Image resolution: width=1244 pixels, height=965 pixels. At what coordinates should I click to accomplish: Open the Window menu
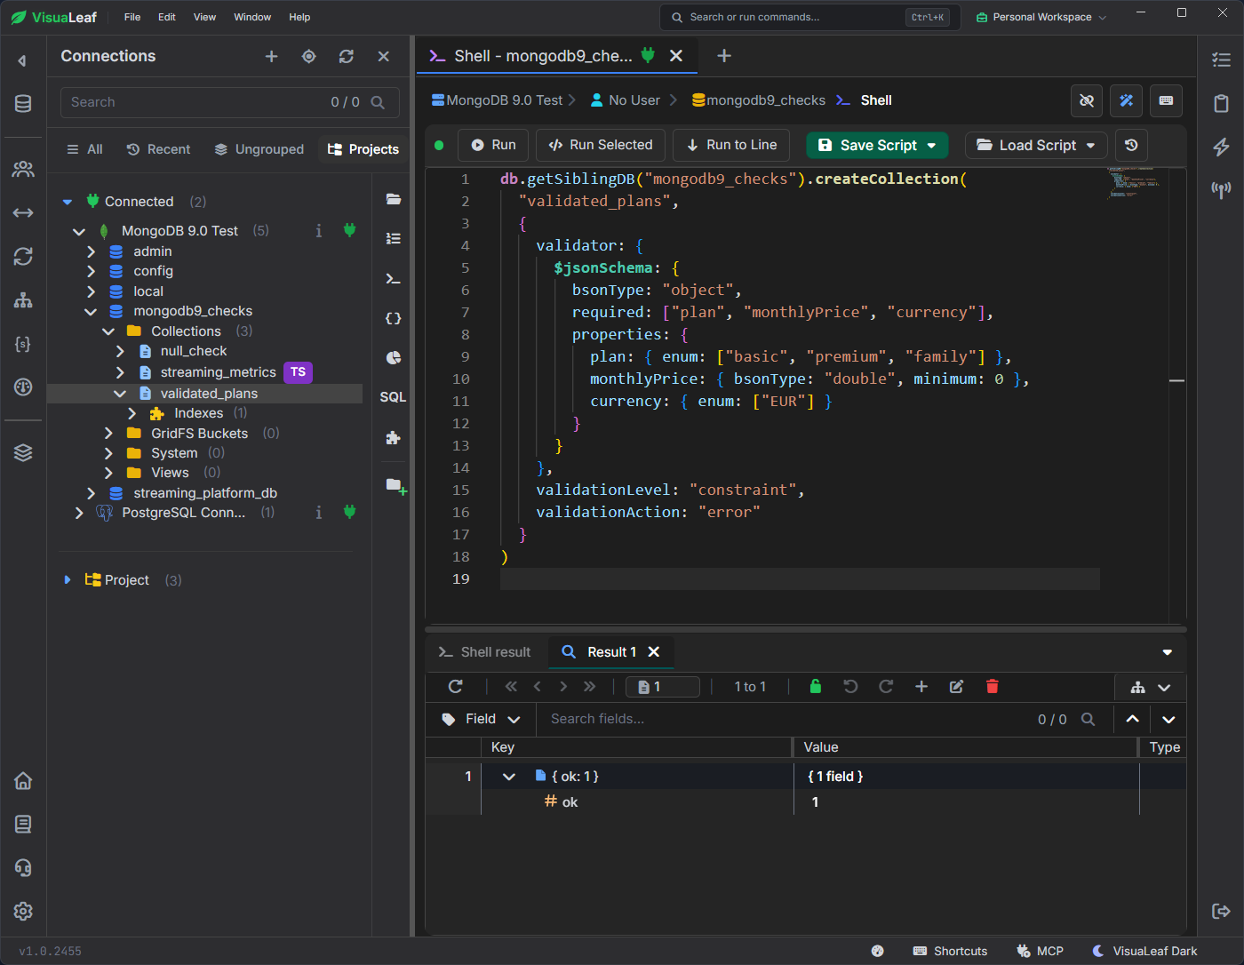[252, 17]
